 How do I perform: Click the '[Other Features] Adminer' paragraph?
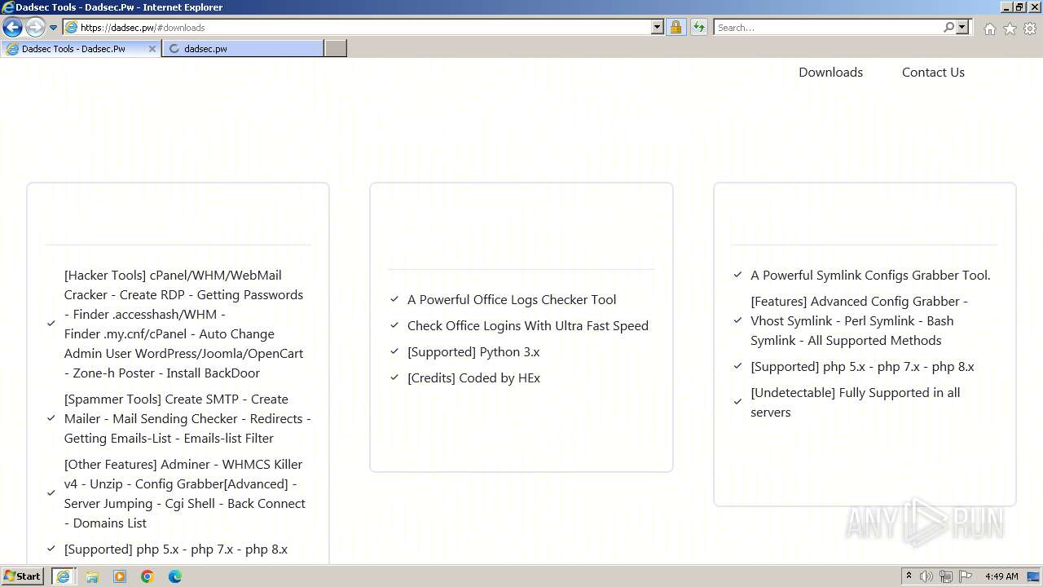pyautogui.click(x=185, y=494)
